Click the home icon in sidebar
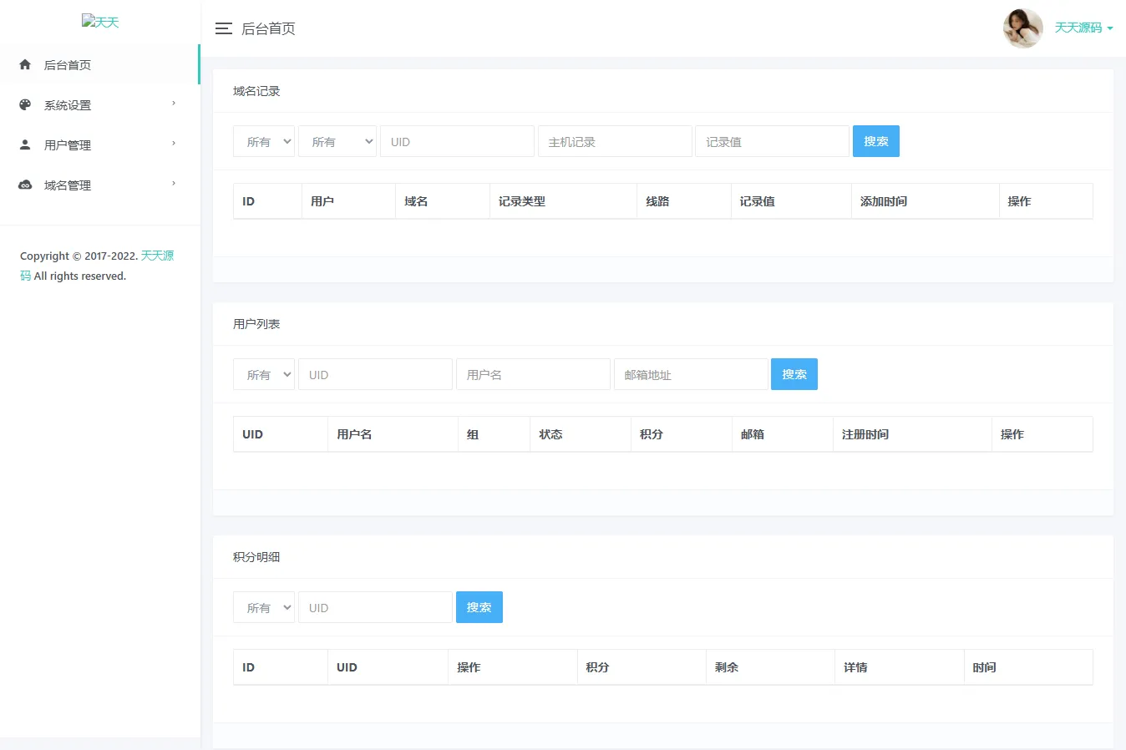 (25, 64)
